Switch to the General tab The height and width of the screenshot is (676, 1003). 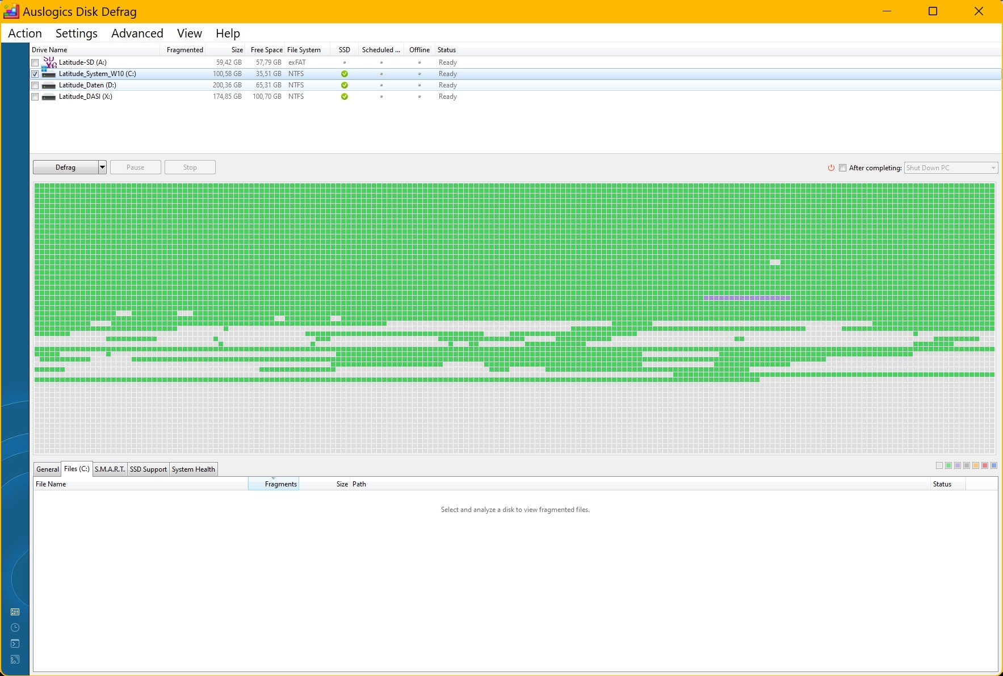(48, 469)
